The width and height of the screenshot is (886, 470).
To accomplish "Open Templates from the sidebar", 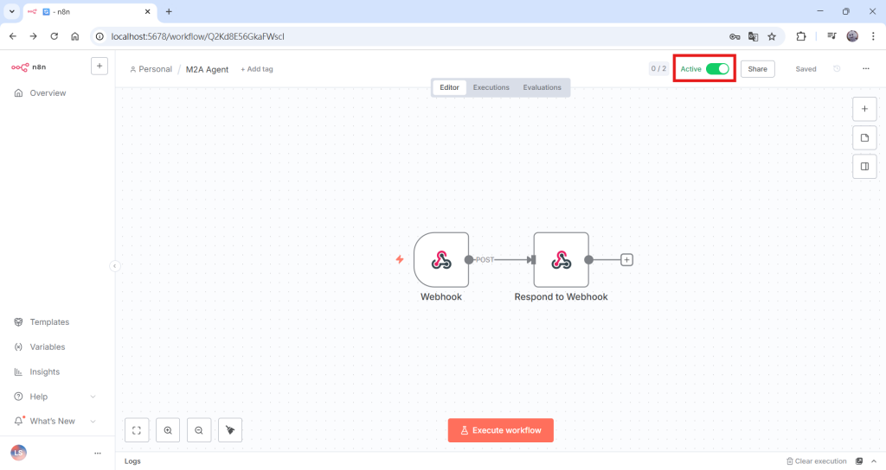I will [49, 322].
